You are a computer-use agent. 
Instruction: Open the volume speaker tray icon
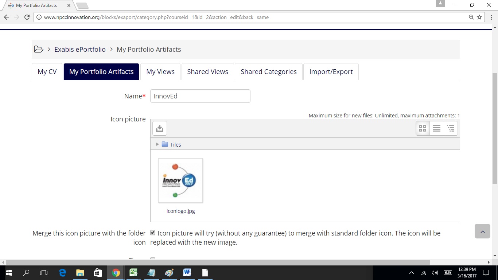click(435, 273)
